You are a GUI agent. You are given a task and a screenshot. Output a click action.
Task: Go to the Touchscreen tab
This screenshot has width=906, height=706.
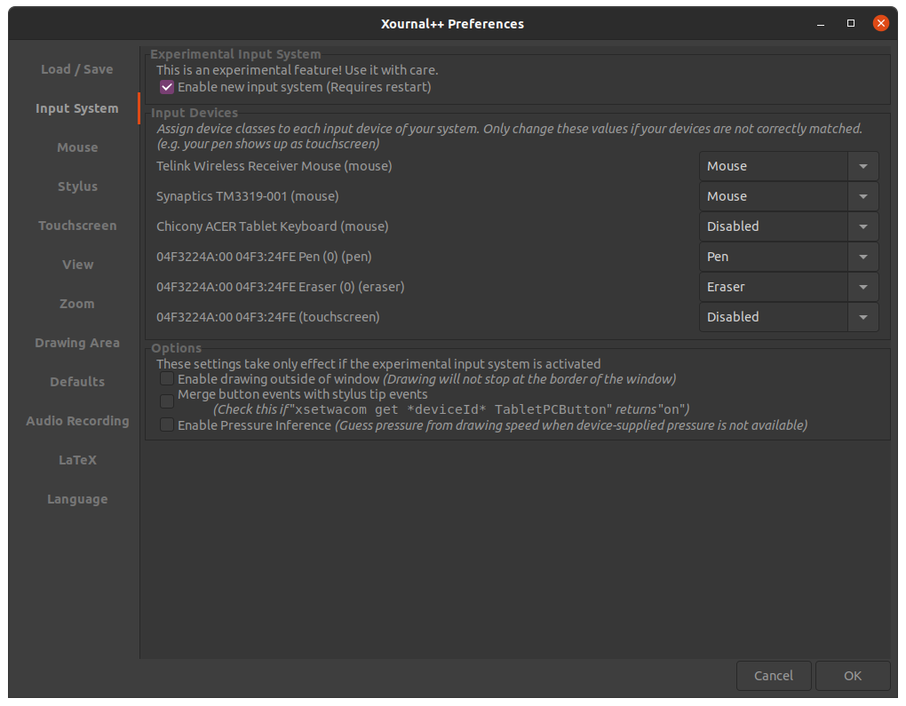click(x=77, y=226)
